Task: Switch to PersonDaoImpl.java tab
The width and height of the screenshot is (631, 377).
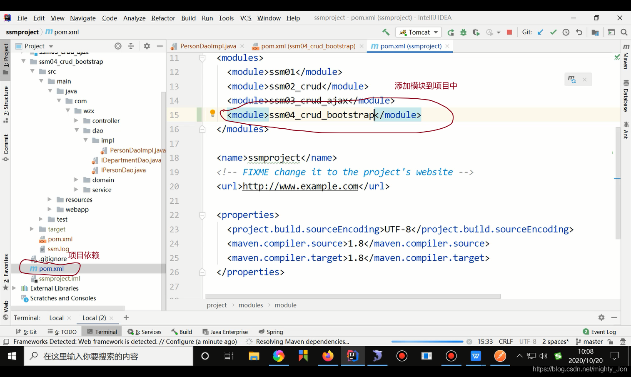Action: [208, 46]
